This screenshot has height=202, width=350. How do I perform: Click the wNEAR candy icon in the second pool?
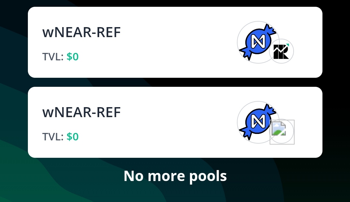click(x=258, y=122)
